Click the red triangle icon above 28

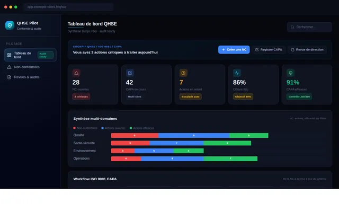tap(76, 73)
